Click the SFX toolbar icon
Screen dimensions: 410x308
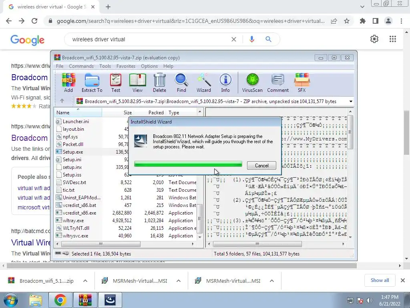[x=302, y=83]
